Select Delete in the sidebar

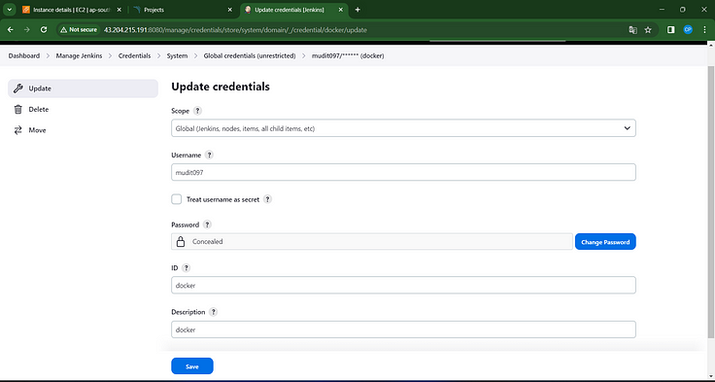83,110
